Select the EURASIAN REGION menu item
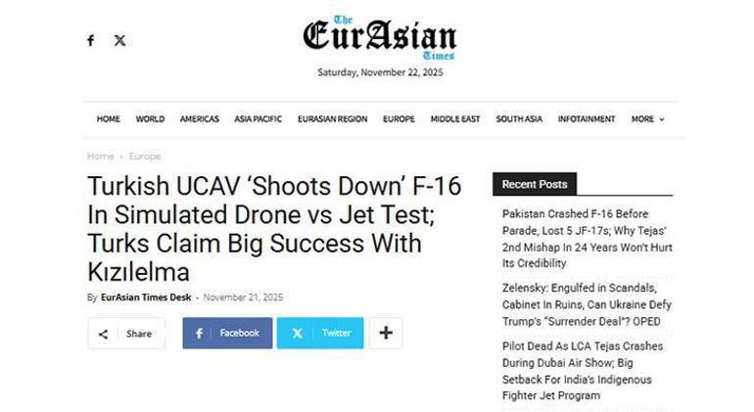The width and height of the screenshot is (754, 412). click(x=332, y=119)
